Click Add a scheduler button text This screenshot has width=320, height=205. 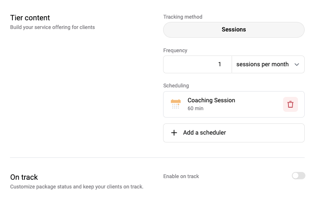point(205,133)
